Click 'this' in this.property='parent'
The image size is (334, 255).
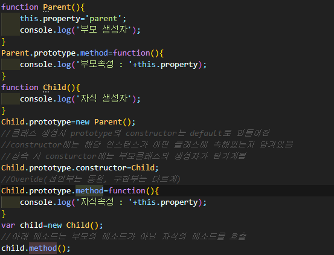pyautogui.click(x=29, y=19)
